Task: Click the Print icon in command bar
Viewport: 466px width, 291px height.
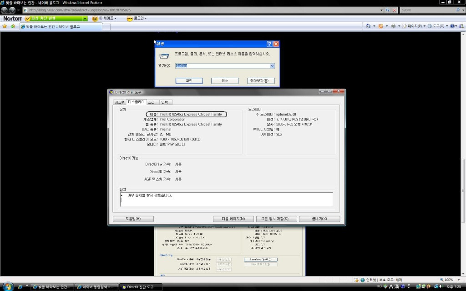Action: pos(393,26)
